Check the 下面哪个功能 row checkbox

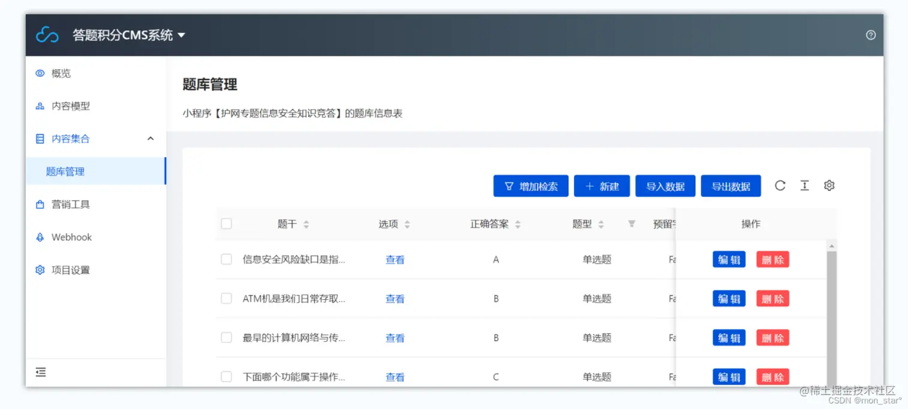(226, 377)
